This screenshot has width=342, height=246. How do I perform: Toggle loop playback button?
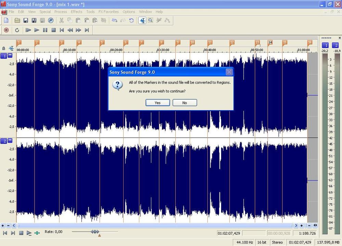click(x=17, y=30)
